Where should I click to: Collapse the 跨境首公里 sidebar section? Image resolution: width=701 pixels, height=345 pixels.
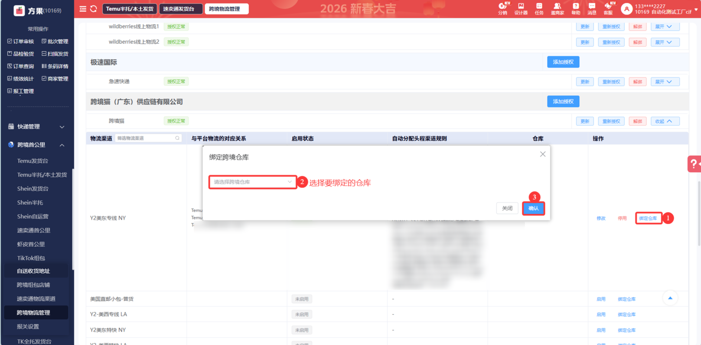click(36, 145)
